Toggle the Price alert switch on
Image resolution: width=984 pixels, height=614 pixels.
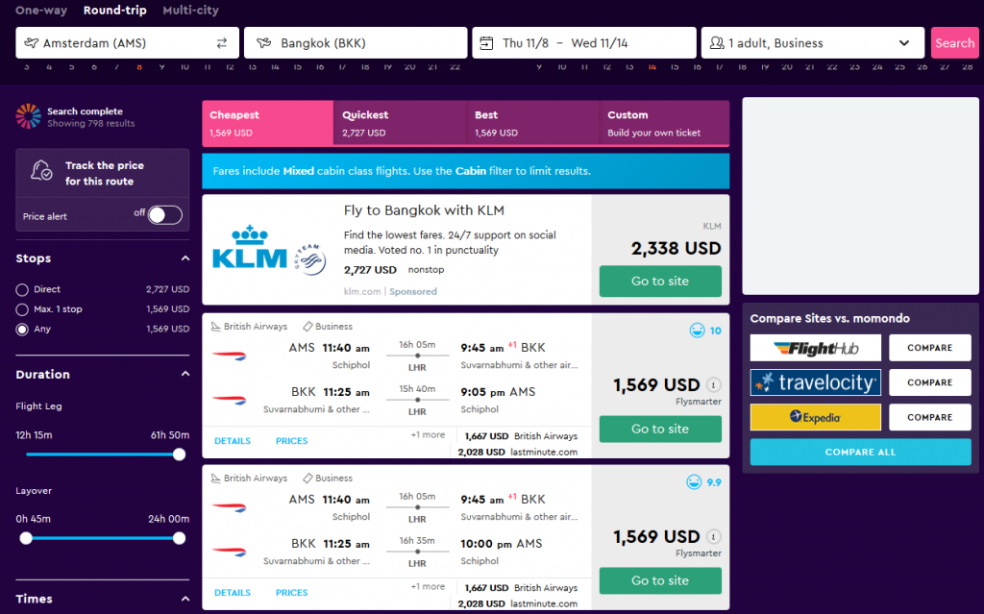pos(165,215)
